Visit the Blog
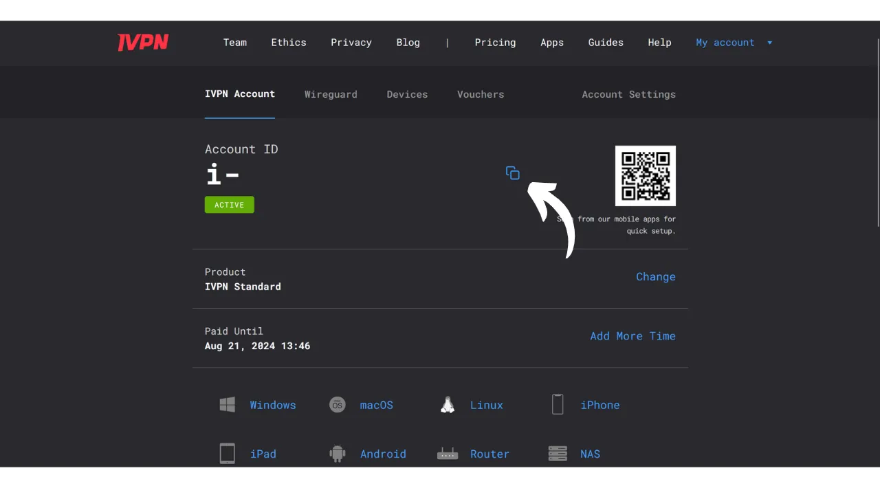880x488 pixels. coord(408,43)
